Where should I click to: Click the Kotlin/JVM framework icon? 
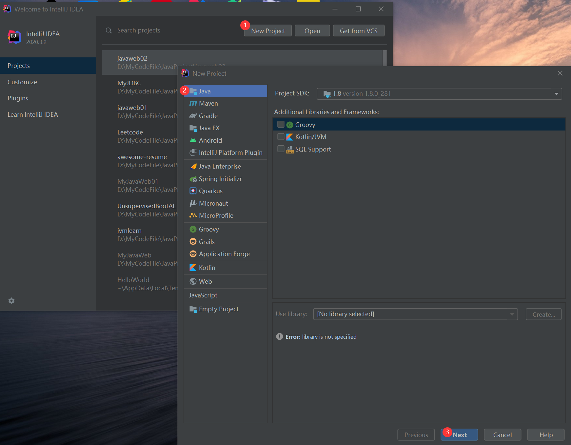coord(290,137)
